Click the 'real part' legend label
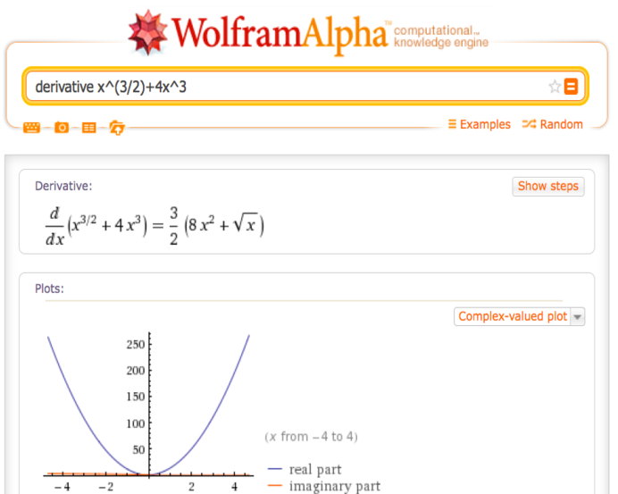 [x=315, y=469]
